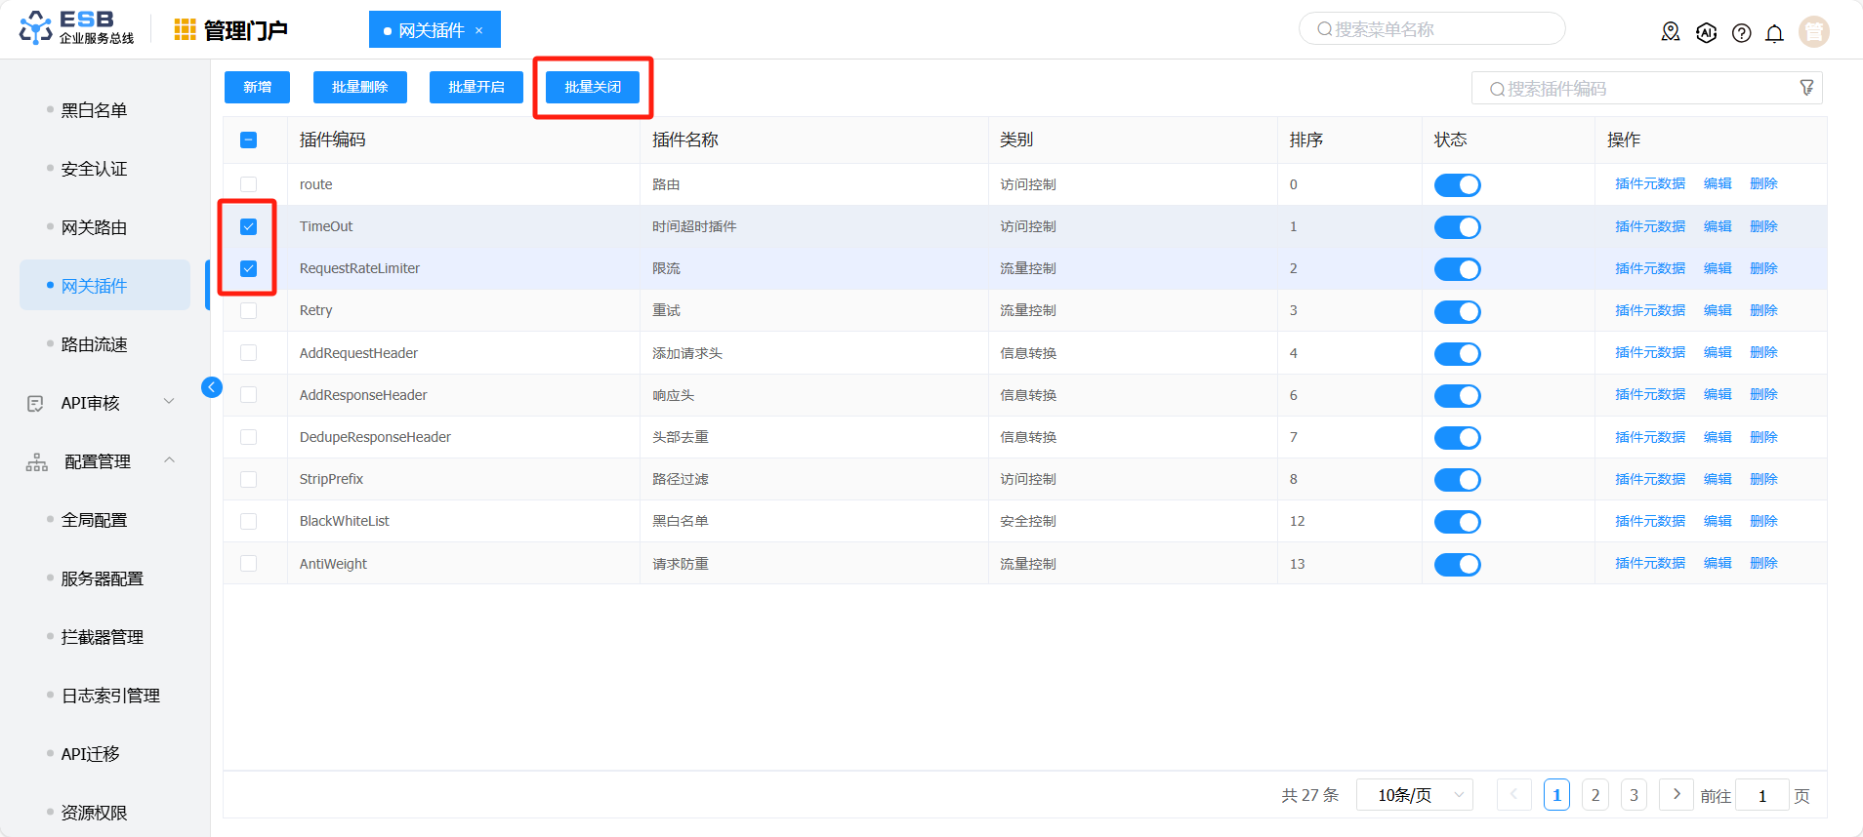Screen dimensions: 1863x837
Task: Toggle off the route plugin status switch
Action: click(1457, 185)
